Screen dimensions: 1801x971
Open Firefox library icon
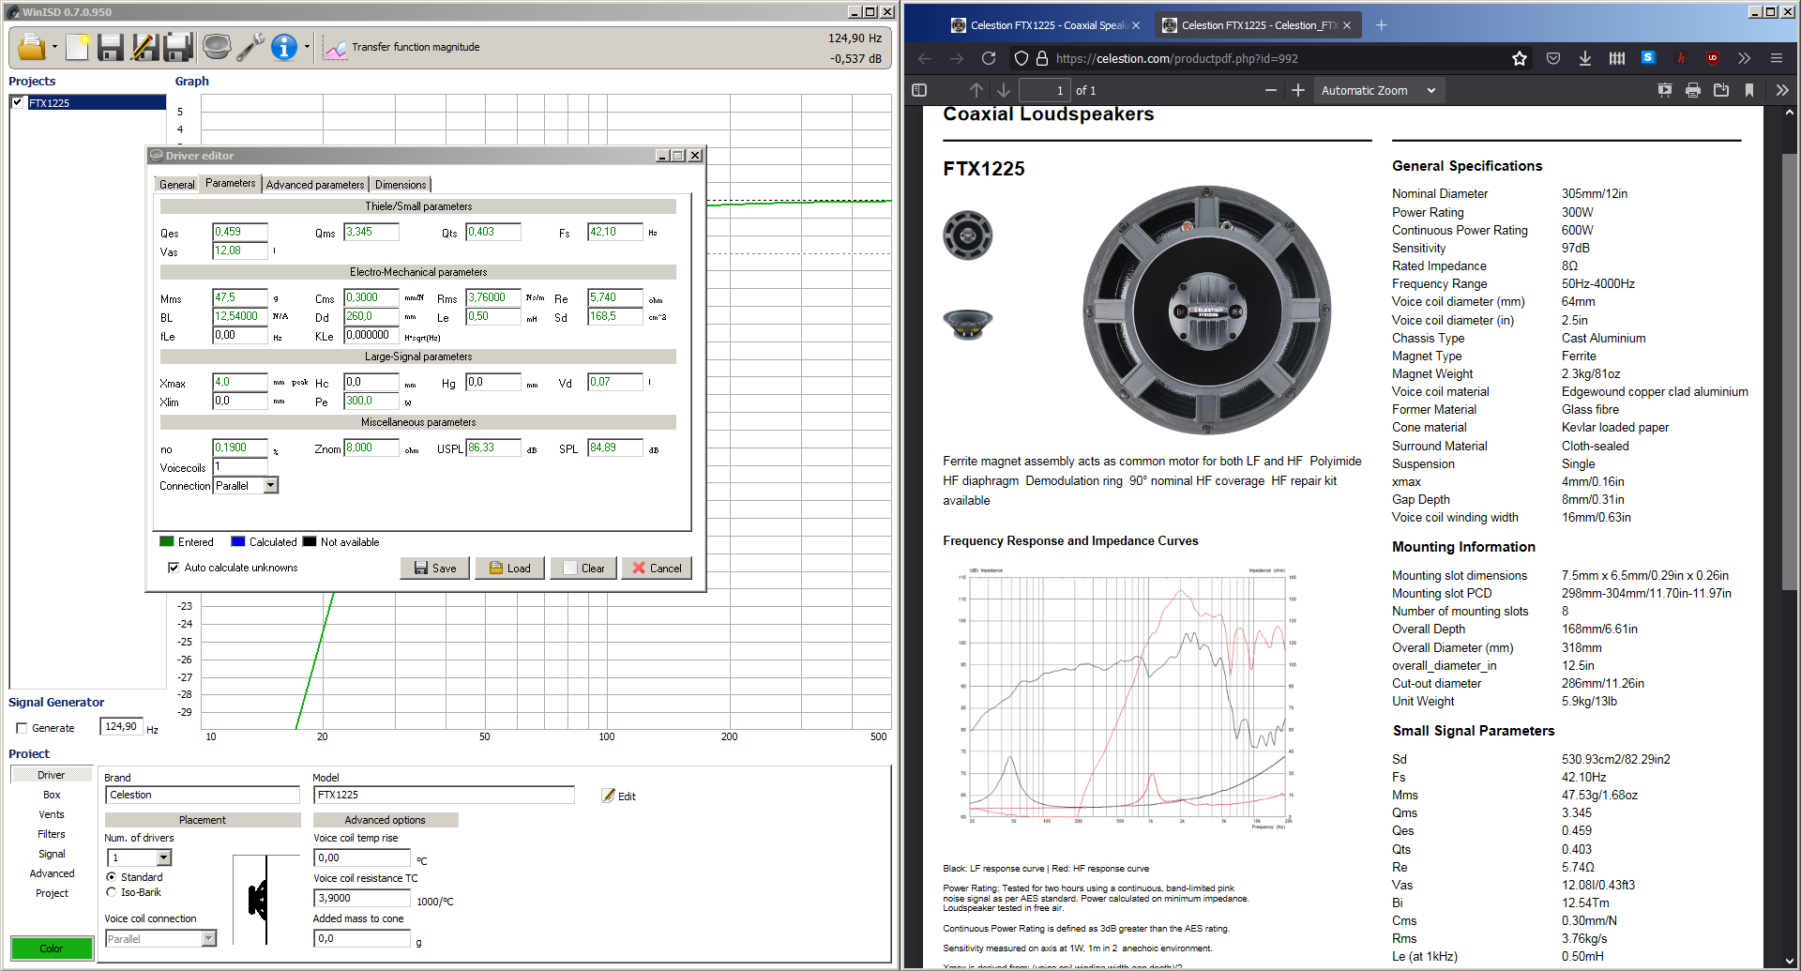[x=1617, y=58]
